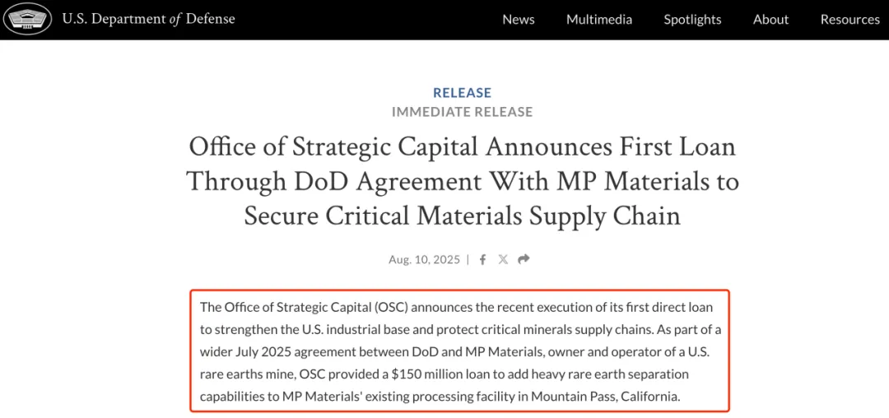Open the About menu item
The height and width of the screenshot is (418, 889).
coord(770,20)
